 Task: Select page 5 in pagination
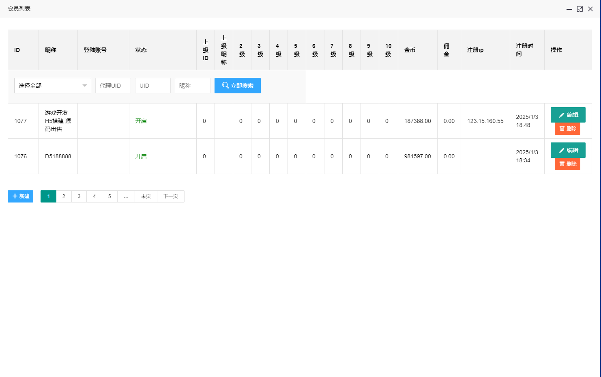pos(109,196)
